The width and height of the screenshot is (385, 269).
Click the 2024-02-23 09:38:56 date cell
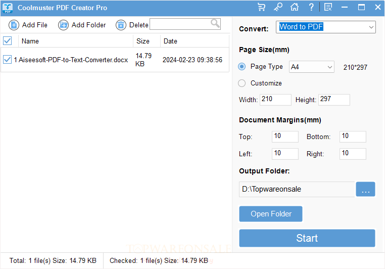[192, 60]
